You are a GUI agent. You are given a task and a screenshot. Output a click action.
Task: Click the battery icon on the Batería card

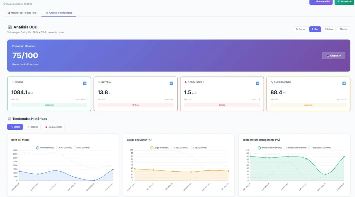coord(99,82)
